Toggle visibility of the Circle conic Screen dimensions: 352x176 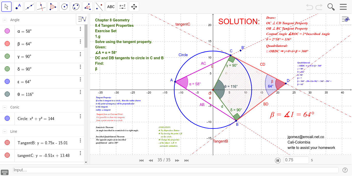pyautogui.click(x=7, y=119)
